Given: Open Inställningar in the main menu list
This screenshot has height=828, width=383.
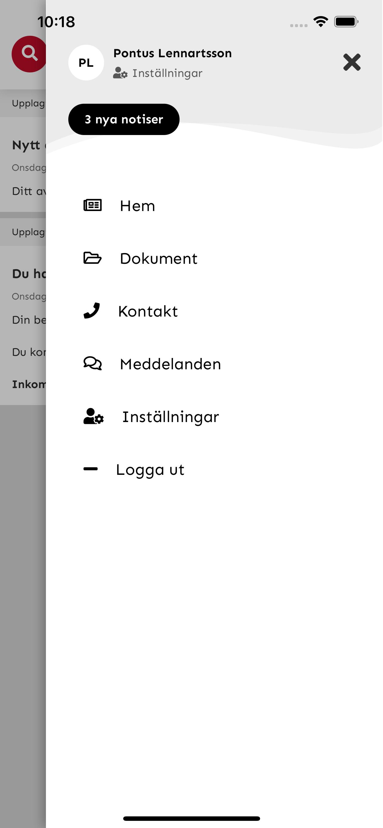Looking at the screenshot, I should [x=171, y=417].
